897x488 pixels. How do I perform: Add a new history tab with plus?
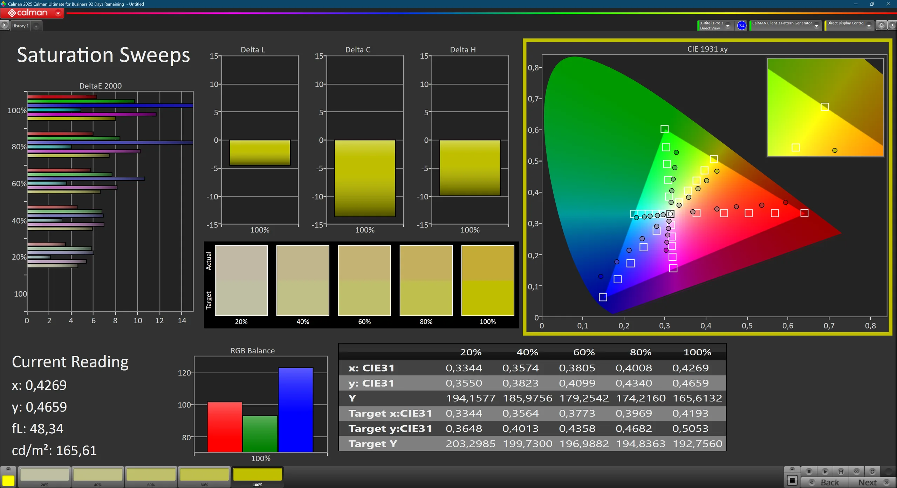36,26
